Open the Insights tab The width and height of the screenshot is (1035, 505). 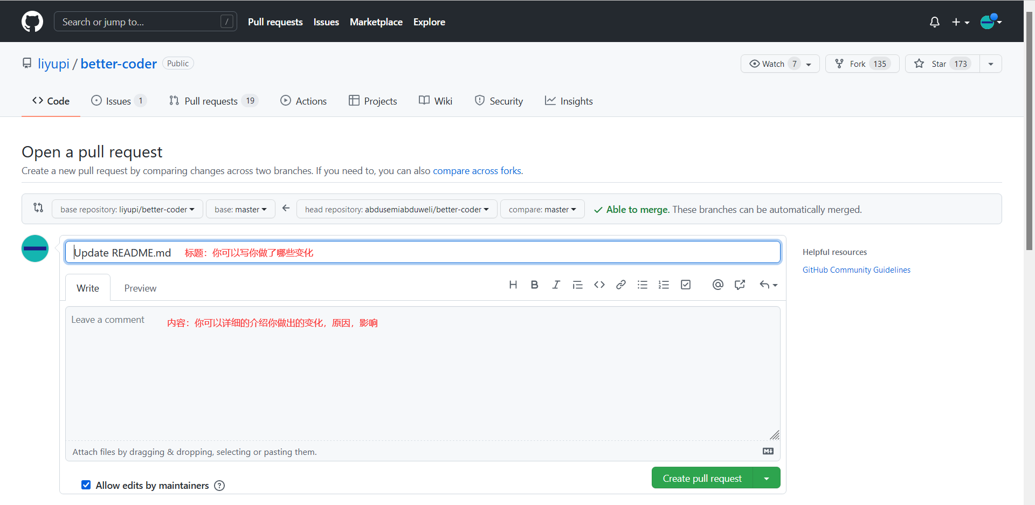(569, 101)
